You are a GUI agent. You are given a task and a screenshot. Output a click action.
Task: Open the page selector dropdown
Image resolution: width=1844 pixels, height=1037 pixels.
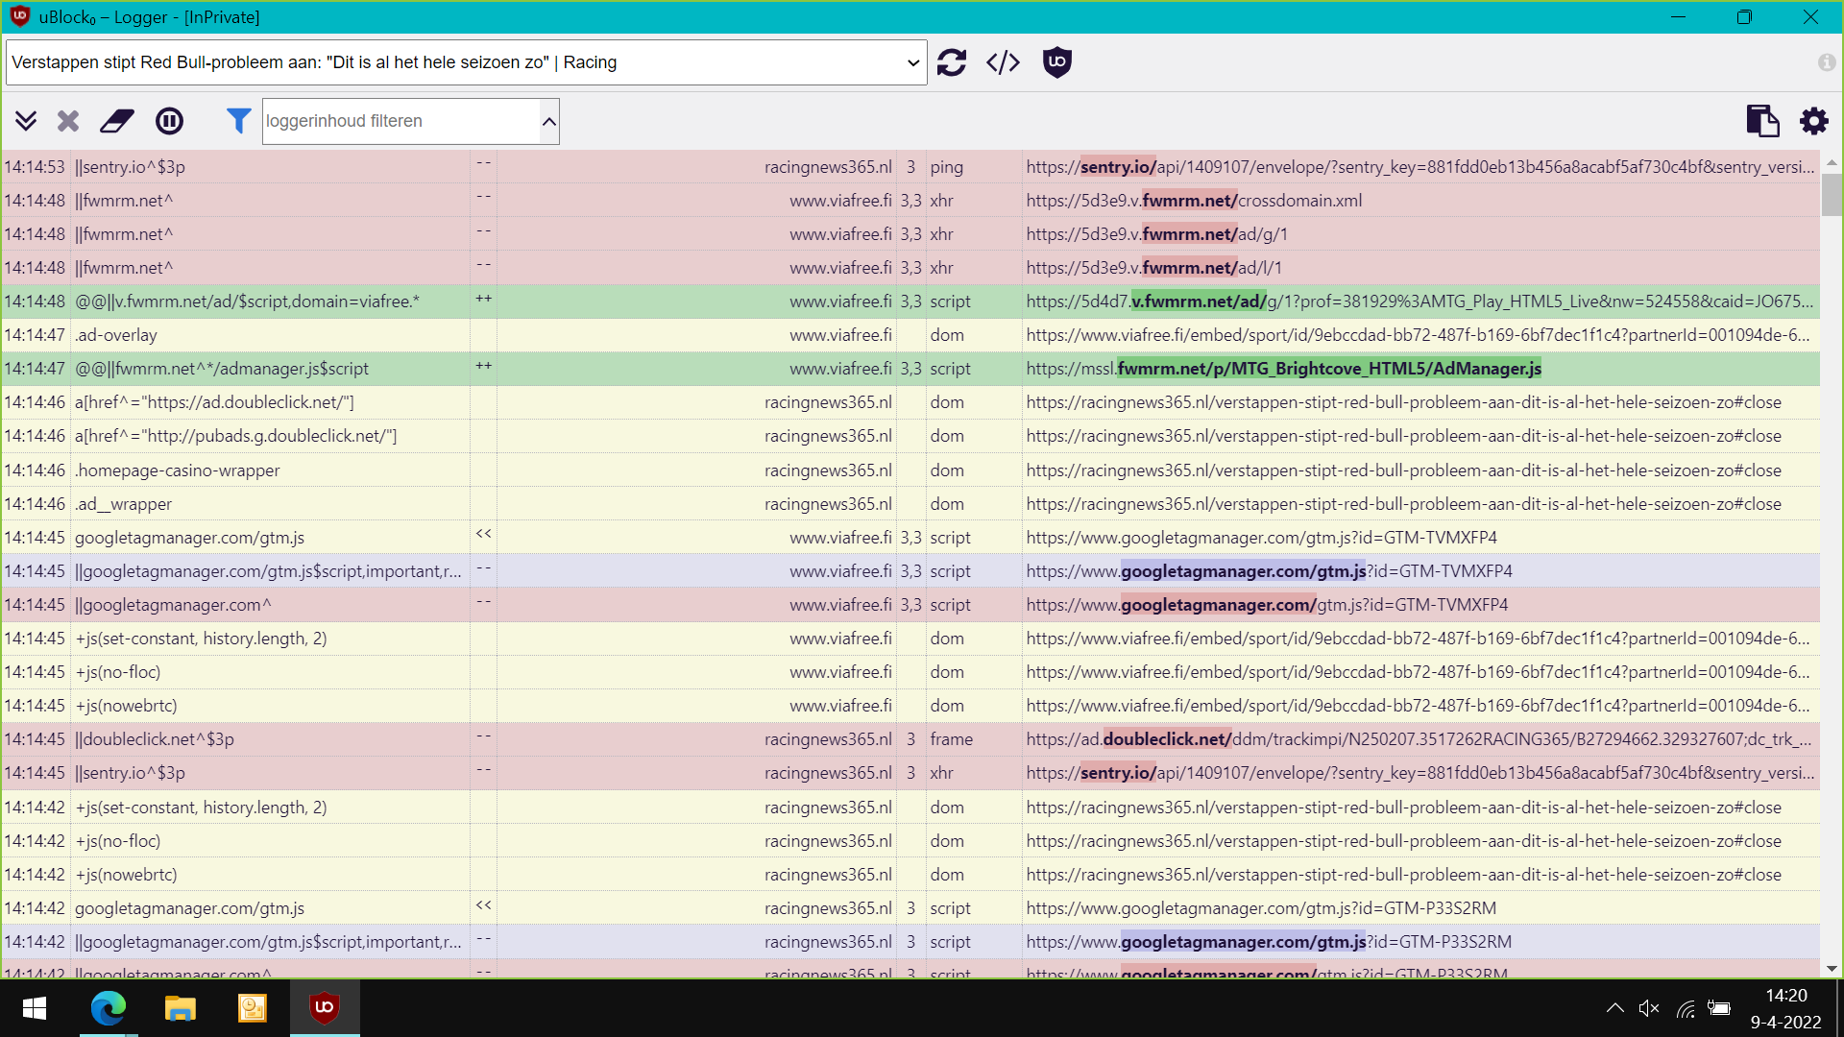[x=912, y=61]
